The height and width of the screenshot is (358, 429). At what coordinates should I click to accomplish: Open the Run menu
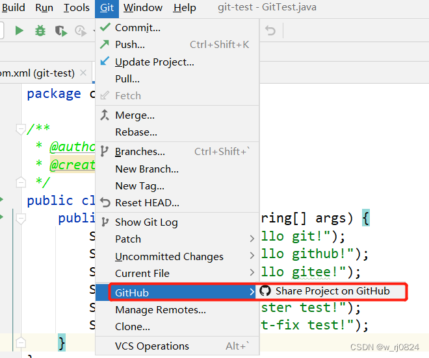44,7
